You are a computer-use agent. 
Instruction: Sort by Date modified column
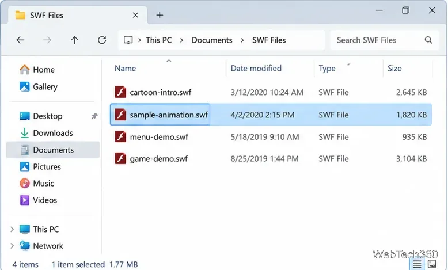[256, 69]
